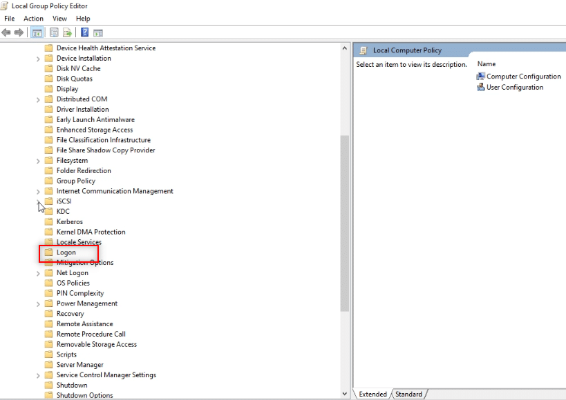
Task: Select the iSCSI tree item
Action: 64,201
